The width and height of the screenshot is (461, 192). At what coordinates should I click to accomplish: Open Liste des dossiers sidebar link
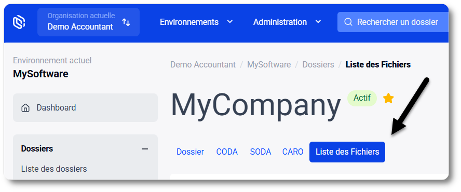(54, 169)
